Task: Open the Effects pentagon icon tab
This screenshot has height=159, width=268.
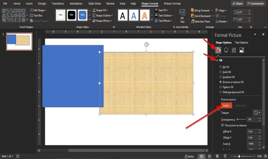Action: (x=226, y=50)
